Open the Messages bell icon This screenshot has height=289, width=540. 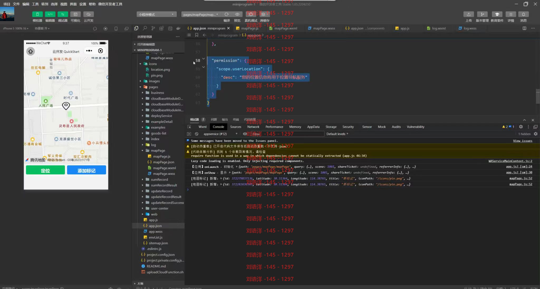pyautogui.click(x=523, y=14)
